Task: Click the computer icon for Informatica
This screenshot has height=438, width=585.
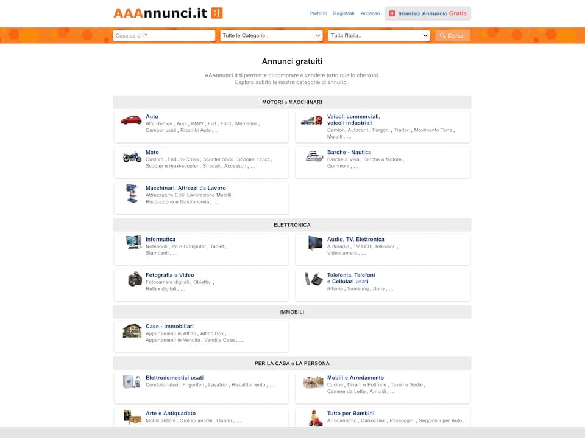Action: [133, 242]
